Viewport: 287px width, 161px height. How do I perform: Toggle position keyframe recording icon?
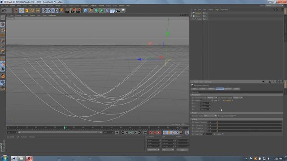pyautogui.click(x=165, y=132)
